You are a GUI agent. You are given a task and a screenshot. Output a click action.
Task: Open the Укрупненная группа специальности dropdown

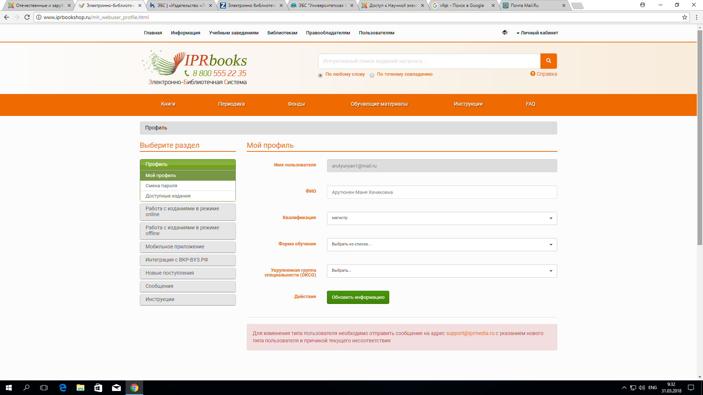click(x=442, y=271)
